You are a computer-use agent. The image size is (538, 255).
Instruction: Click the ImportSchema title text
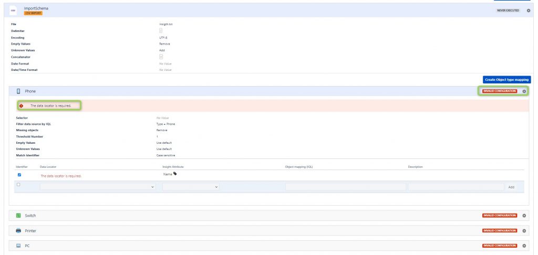36,8
